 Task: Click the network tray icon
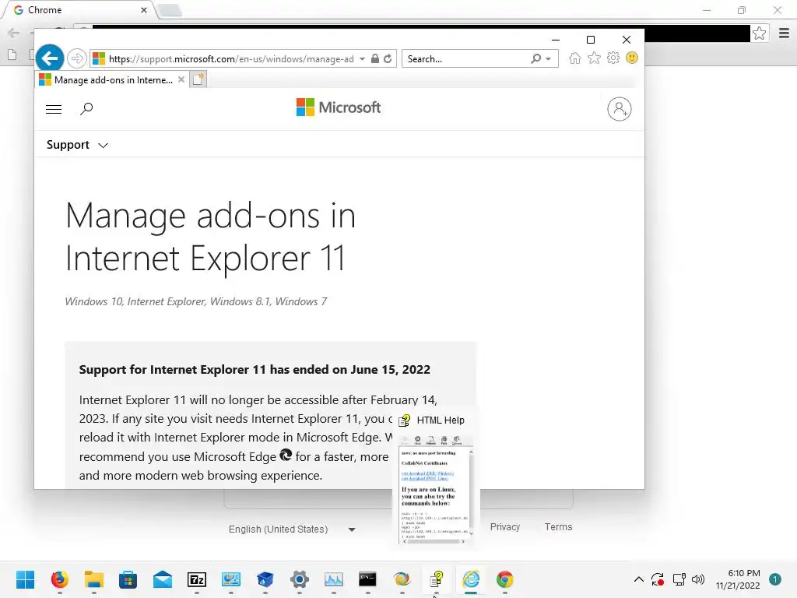click(x=679, y=579)
